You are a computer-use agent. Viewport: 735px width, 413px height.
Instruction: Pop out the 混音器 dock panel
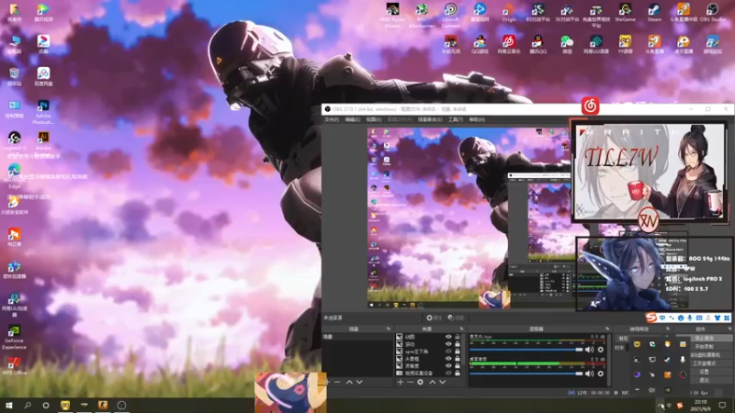(607, 329)
